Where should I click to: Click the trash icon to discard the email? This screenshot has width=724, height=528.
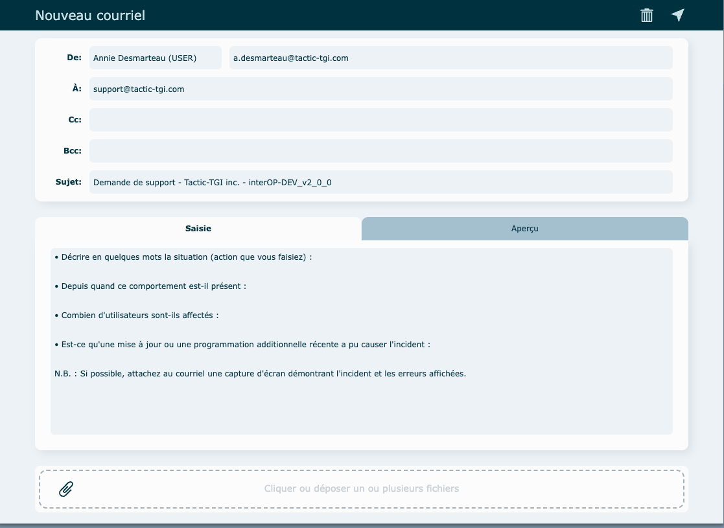click(x=646, y=16)
